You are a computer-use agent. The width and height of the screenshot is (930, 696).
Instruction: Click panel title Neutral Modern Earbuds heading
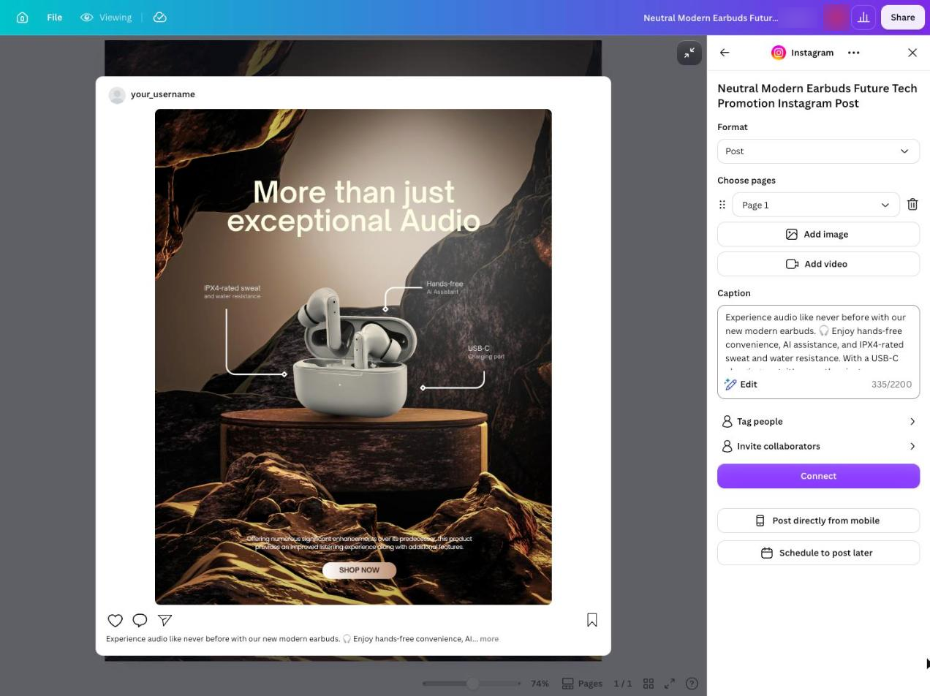click(x=817, y=96)
